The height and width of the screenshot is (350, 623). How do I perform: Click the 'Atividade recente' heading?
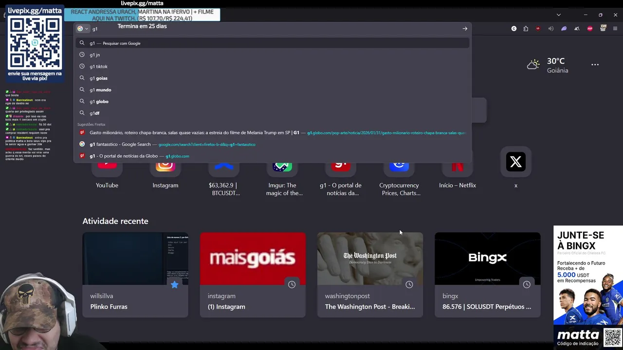(x=115, y=221)
